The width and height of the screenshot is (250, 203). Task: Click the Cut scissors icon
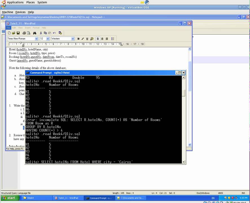(41, 33)
